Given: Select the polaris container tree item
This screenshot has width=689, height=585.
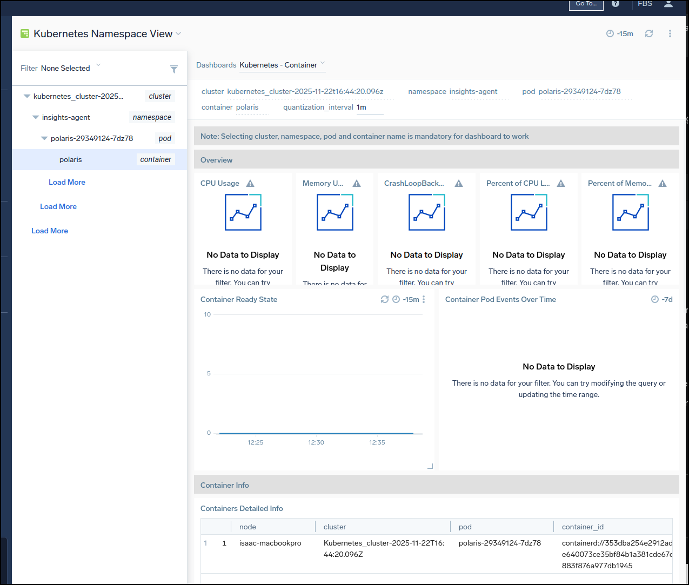Looking at the screenshot, I should [x=71, y=159].
